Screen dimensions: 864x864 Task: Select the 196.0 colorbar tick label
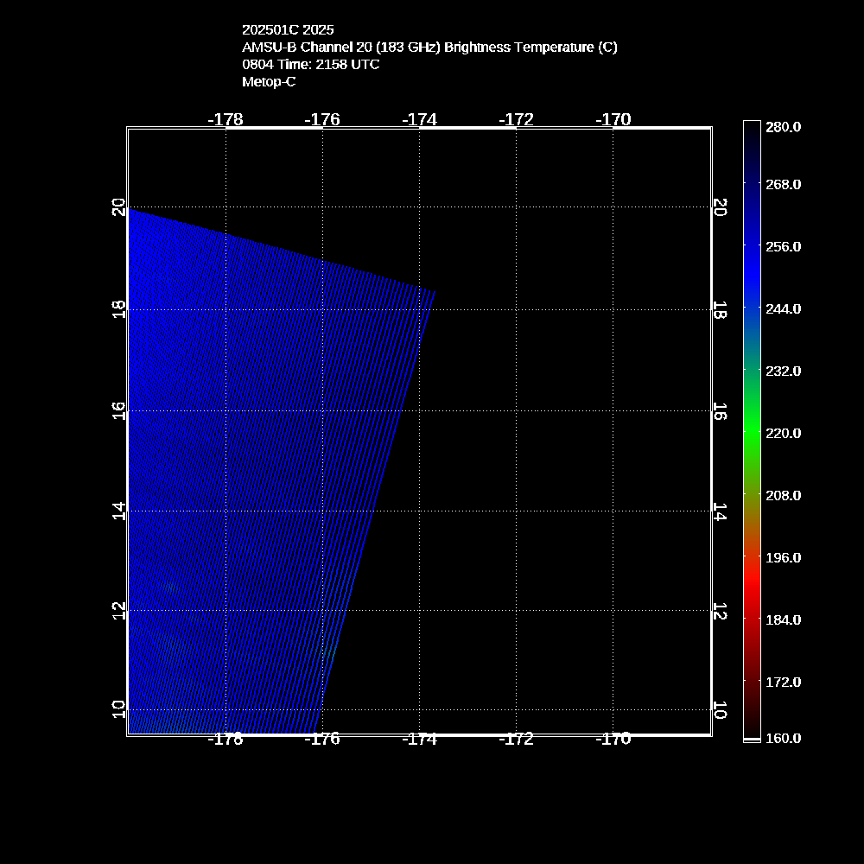coord(783,557)
